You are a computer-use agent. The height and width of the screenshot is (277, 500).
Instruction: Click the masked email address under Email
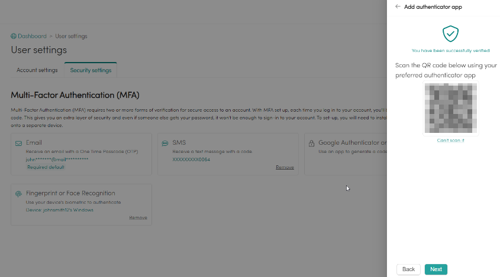[x=57, y=159]
